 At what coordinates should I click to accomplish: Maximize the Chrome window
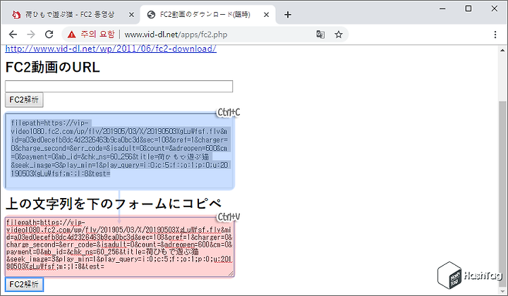click(468, 8)
